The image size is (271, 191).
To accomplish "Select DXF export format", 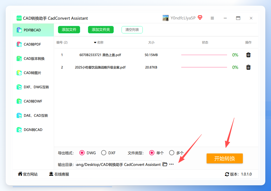I will [x=104, y=153].
